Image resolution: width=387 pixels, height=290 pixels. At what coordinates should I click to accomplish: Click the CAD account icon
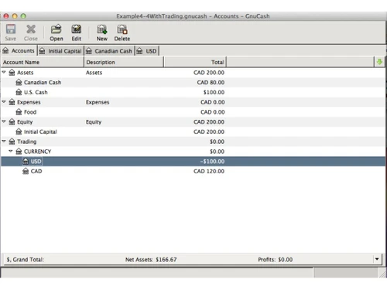click(26, 171)
